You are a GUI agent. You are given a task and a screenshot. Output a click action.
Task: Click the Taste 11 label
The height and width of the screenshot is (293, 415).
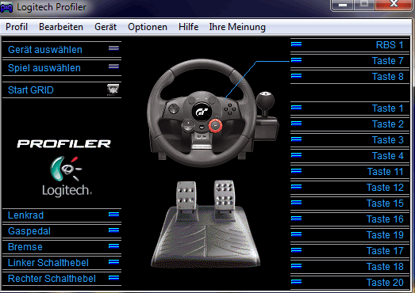(386, 172)
